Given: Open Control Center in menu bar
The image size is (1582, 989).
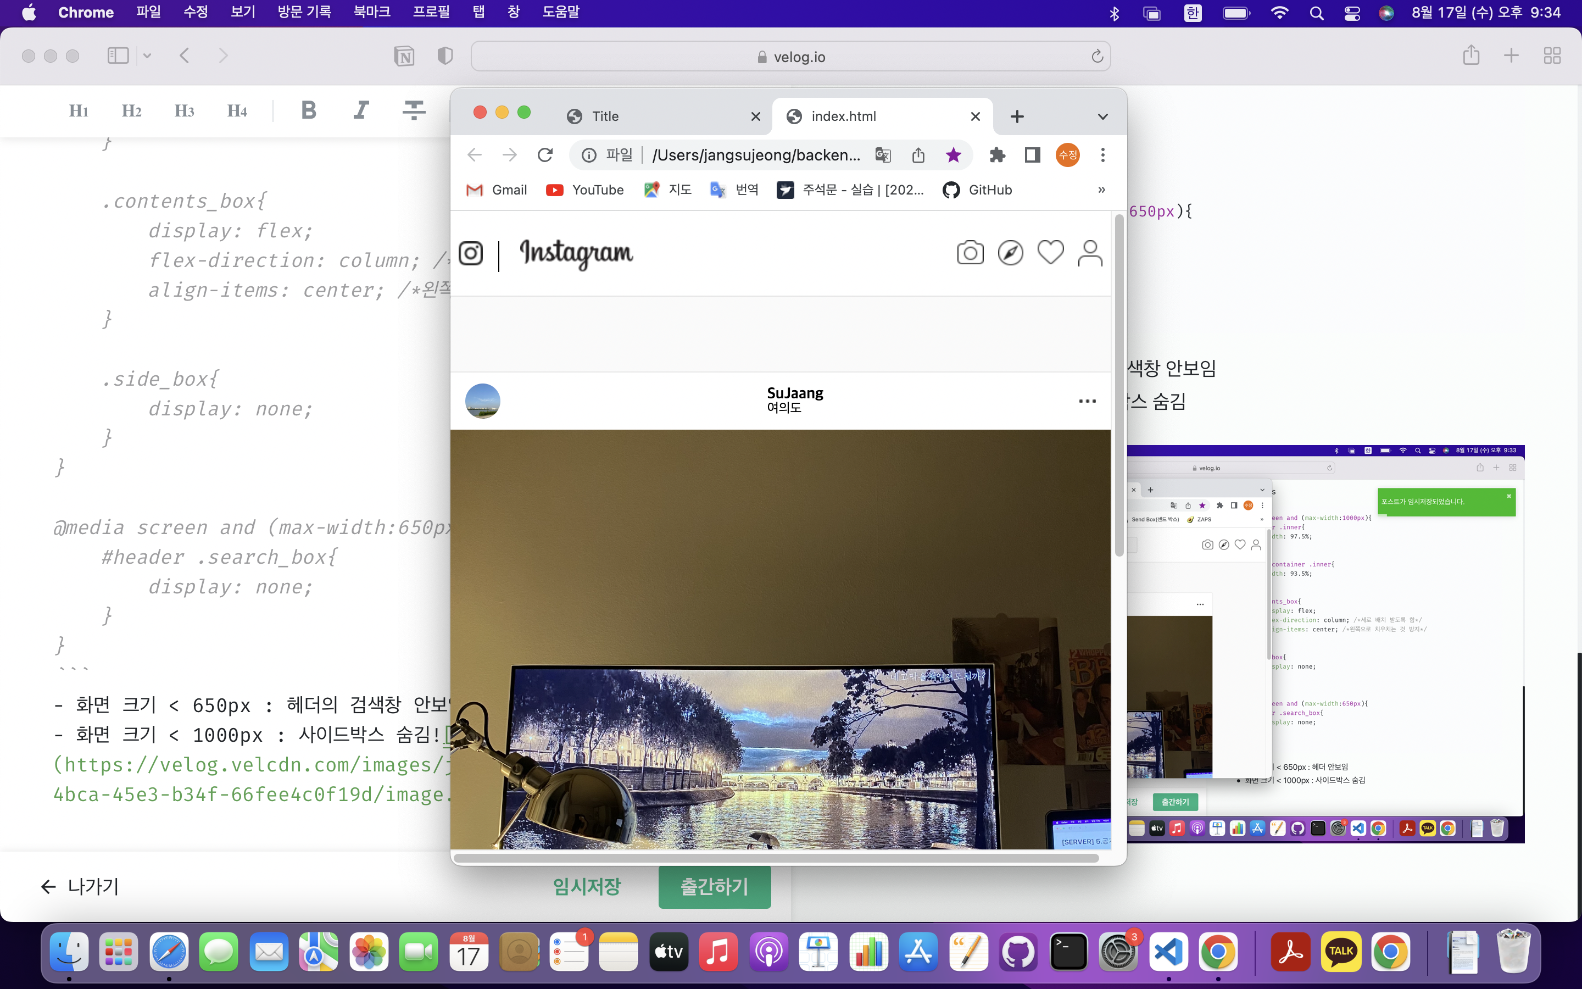Looking at the screenshot, I should [x=1352, y=13].
